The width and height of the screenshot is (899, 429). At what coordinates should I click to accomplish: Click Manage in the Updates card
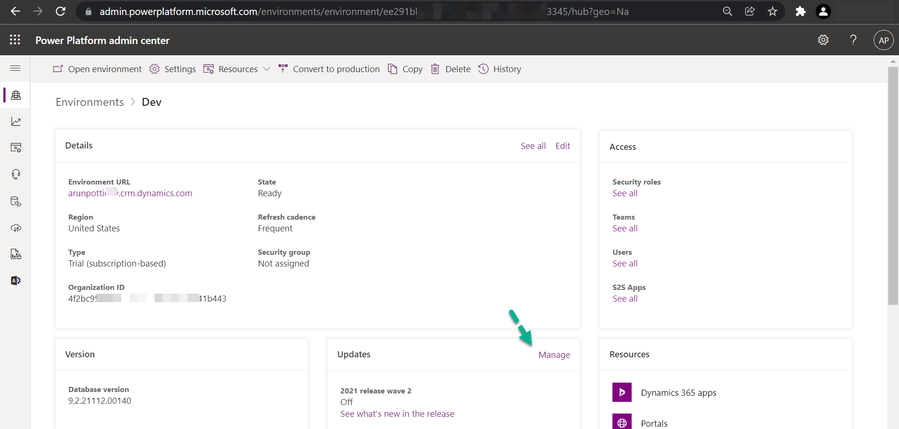click(554, 355)
